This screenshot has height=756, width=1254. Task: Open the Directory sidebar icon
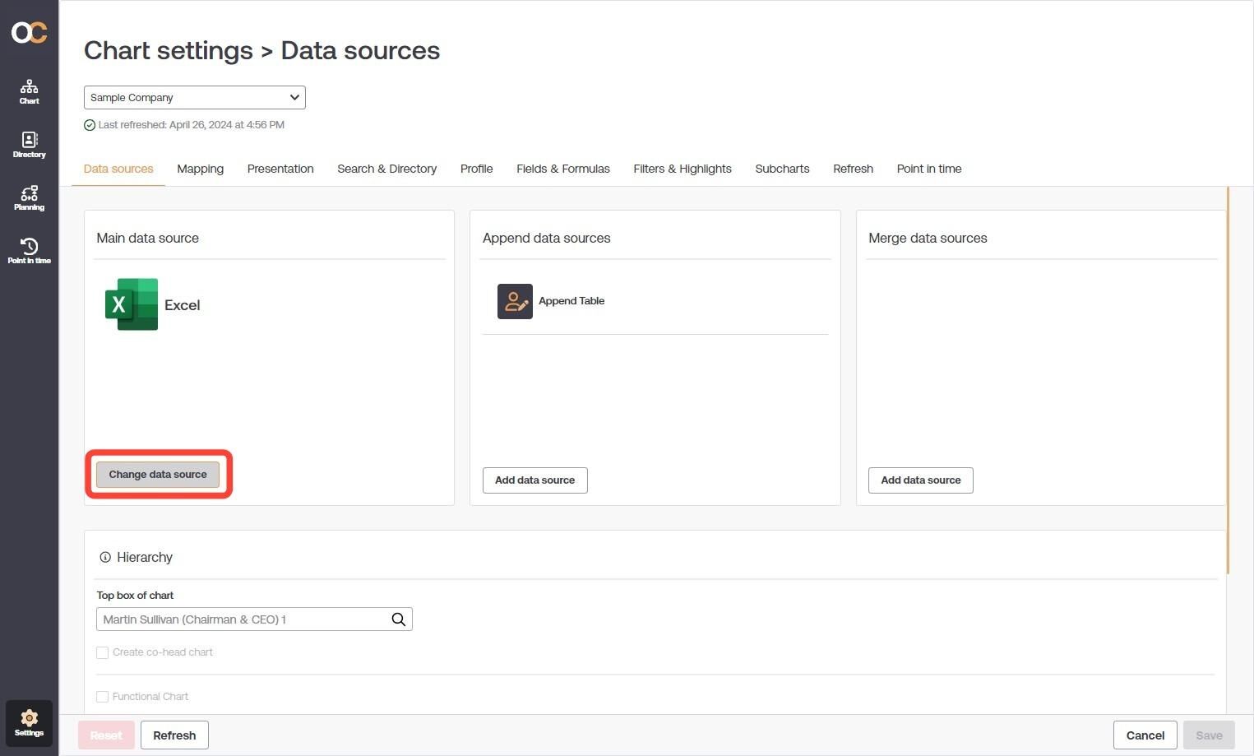point(29,145)
